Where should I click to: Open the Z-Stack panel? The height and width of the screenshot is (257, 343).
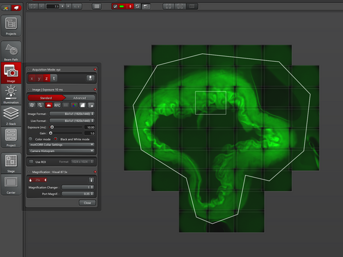11,116
